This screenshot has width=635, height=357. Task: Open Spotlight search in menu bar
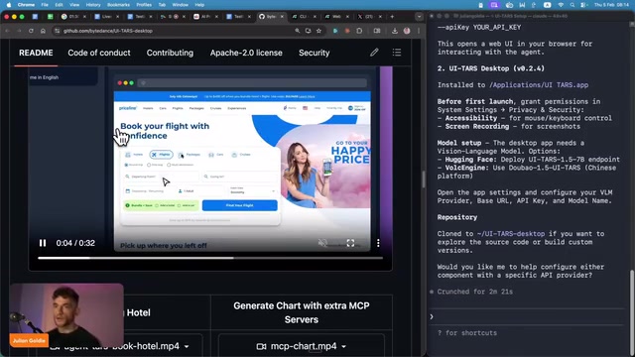(x=571, y=5)
